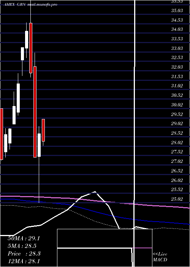Click the 50MA : 29.1 label
Screen dimensions: 190x267
(24, 238)
